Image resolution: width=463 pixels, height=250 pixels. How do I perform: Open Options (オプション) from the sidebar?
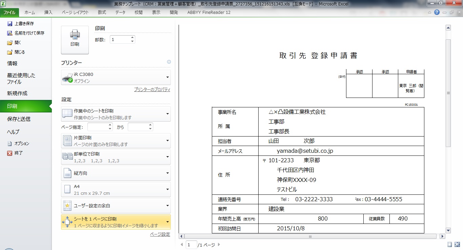tap(10, 144)
